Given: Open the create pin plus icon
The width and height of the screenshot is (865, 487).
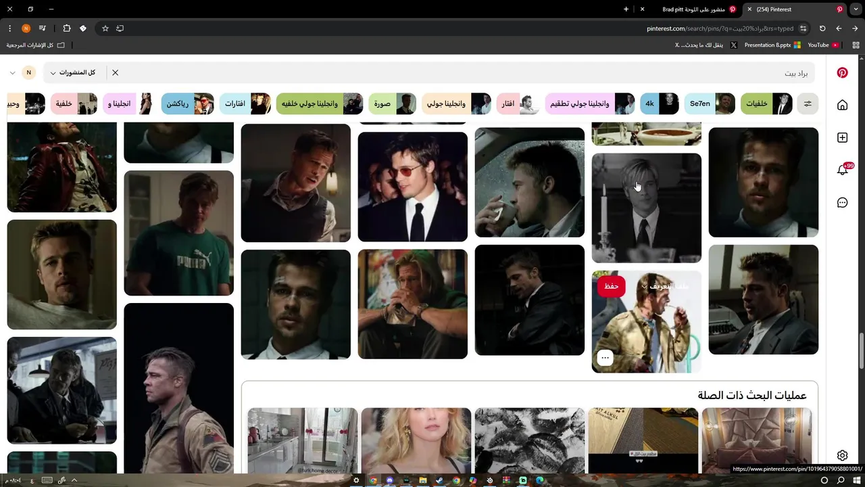Looking at the screenshot, I should 842,137.
